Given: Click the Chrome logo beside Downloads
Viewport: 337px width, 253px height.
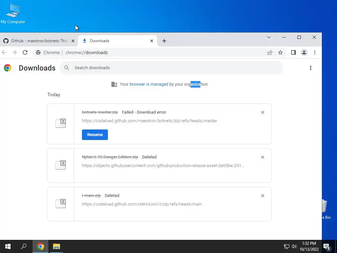Looking at the screenshot, I should [8, 68].
